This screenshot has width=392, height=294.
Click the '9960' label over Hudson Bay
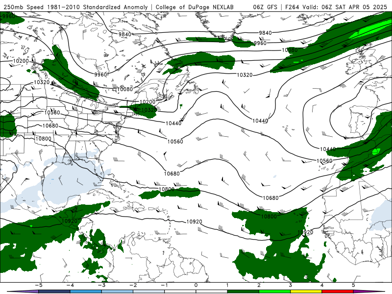click(100, 74)
